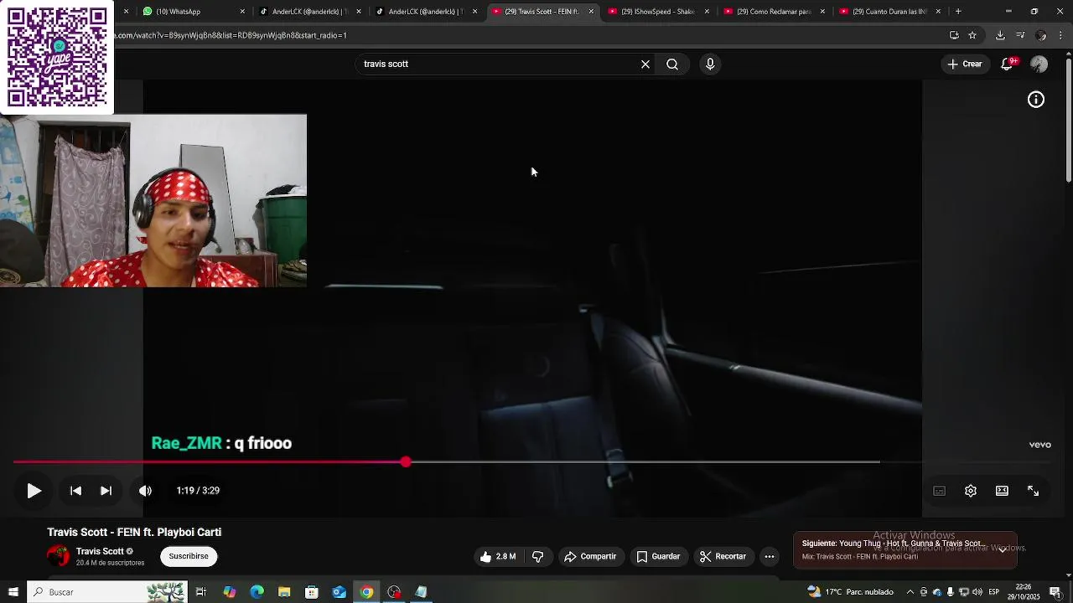The width and height of the screenshot is (1073, 603).
Task: Open Chrome media controls icon
Action: pos(1020,35)
